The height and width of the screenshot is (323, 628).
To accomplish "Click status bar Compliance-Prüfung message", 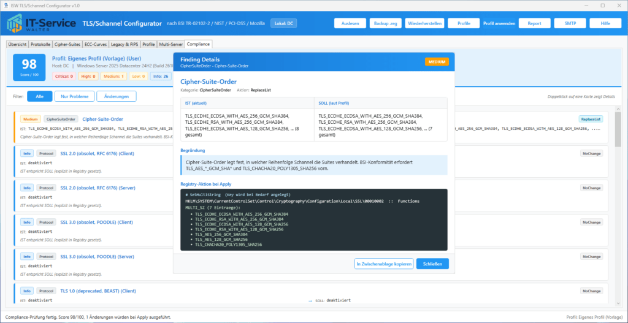I will click(x=88, y=317).
